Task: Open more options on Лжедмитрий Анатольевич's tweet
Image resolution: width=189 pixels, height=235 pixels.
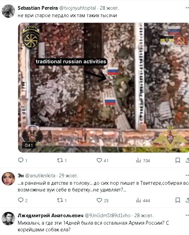Action: pyautogui.click(x=187, y=215)
